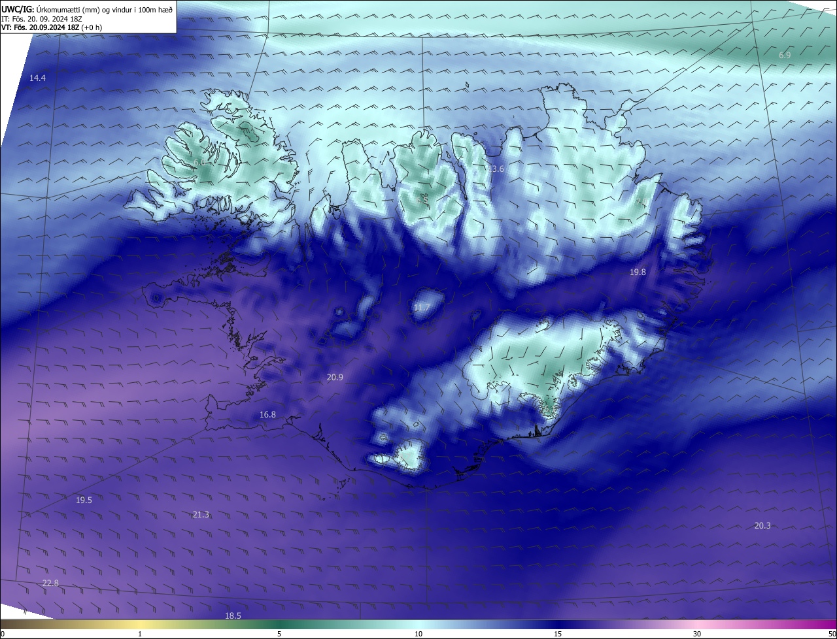Click the '30' tick label on the color scale
Viewport: 837px width, 639px height.
(x=697, y=634)
